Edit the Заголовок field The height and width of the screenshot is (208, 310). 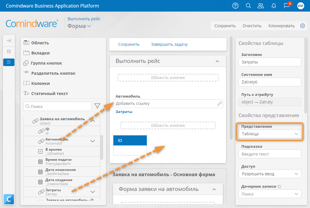(x=270, y=62)
